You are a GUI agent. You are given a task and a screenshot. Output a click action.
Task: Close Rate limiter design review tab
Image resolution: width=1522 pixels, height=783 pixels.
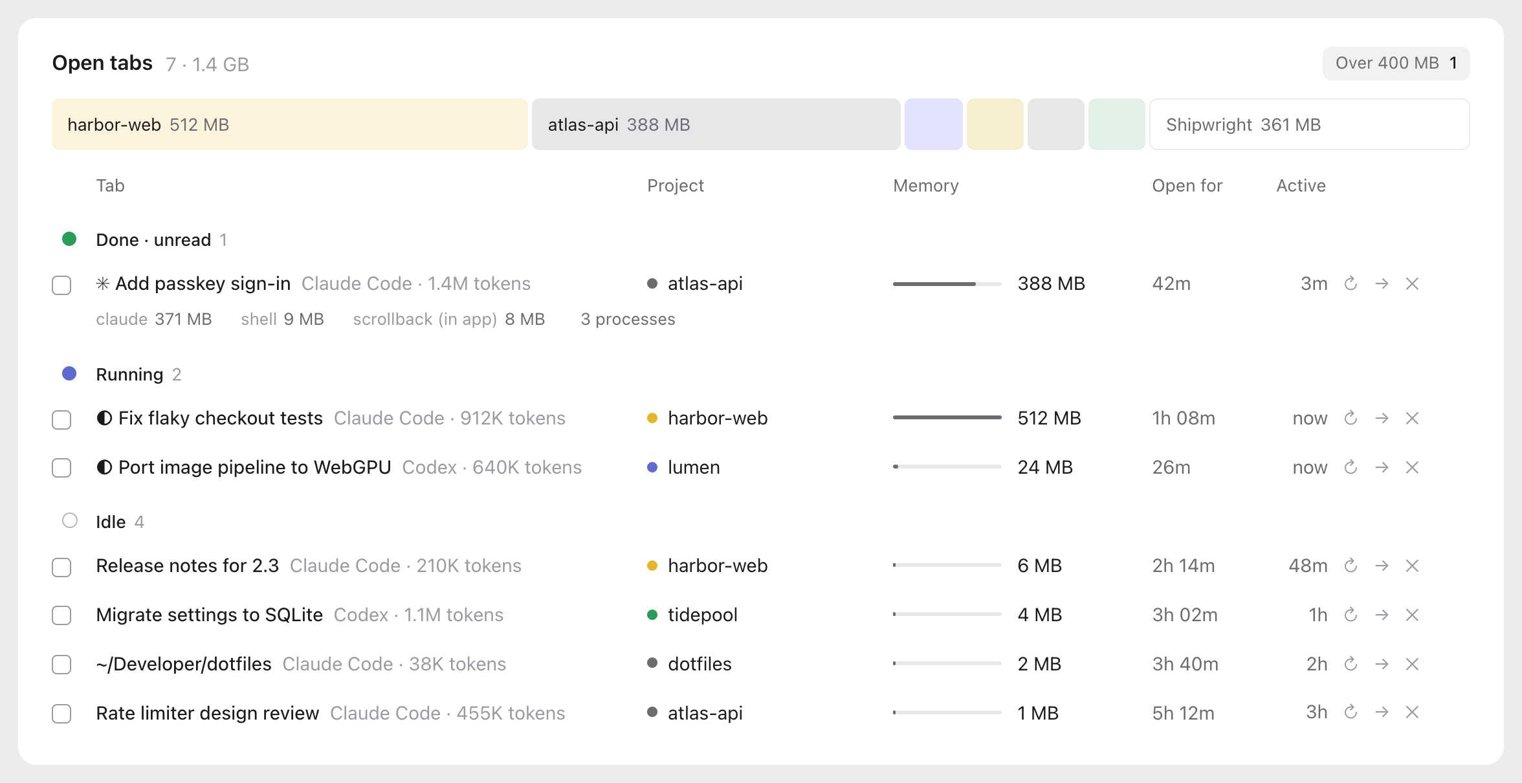pos(1412,712)
